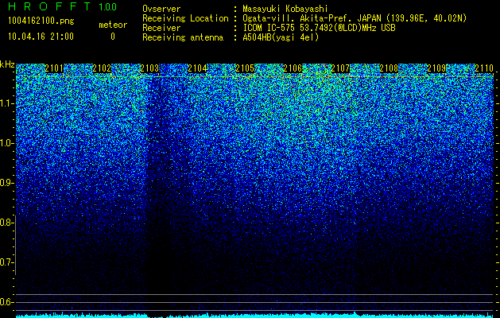Click the date stamp 10.04.16 21:00
This screenshot has height=318, width=500.
click(41, 37)
